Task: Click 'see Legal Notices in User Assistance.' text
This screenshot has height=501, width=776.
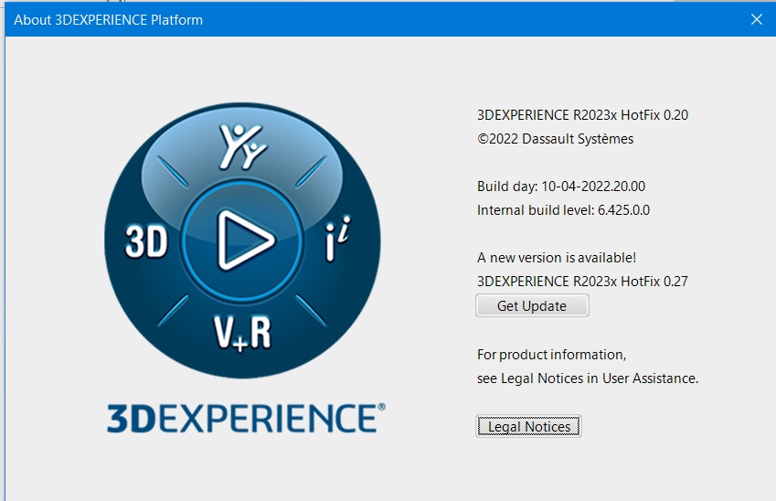Action: [588, 378]
